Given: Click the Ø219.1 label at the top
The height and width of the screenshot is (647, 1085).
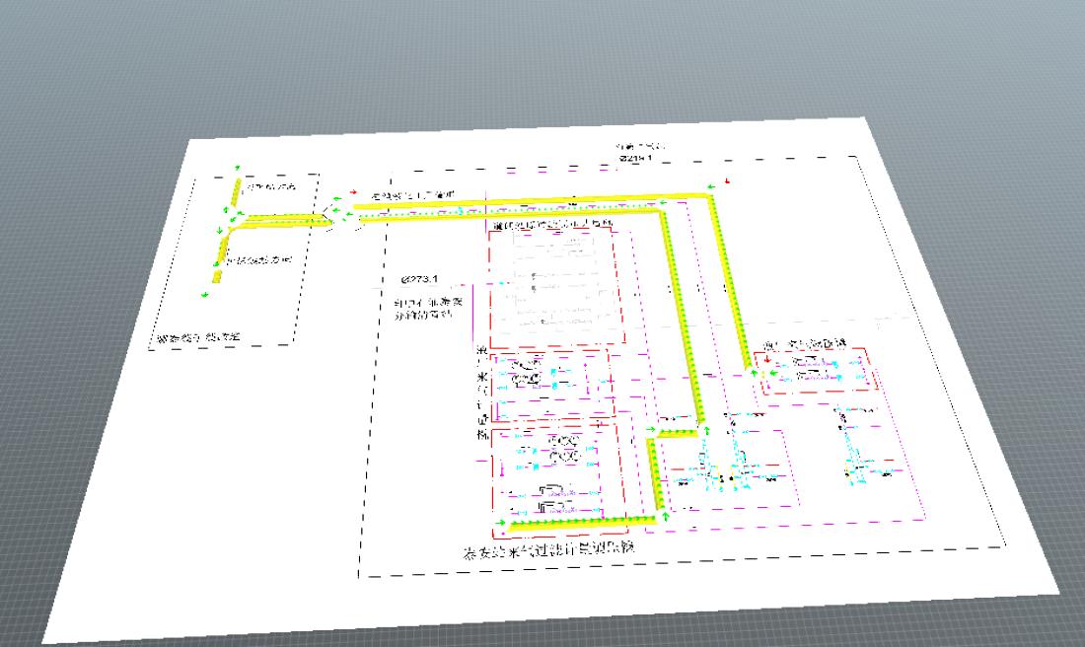Looking at the screenshot, I should click(x=636, y=158).
